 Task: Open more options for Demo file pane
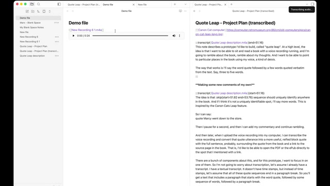186,11
